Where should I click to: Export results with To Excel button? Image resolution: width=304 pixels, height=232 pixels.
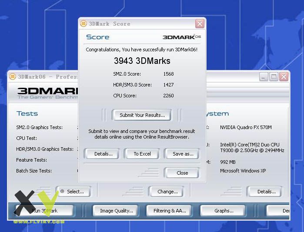click(142, 154)
